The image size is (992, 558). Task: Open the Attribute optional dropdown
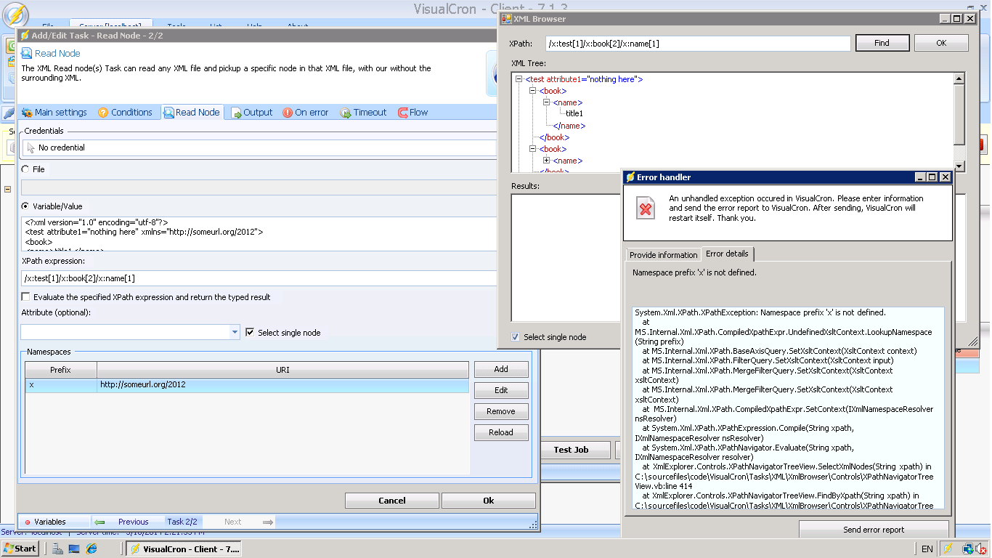(235, 332)
